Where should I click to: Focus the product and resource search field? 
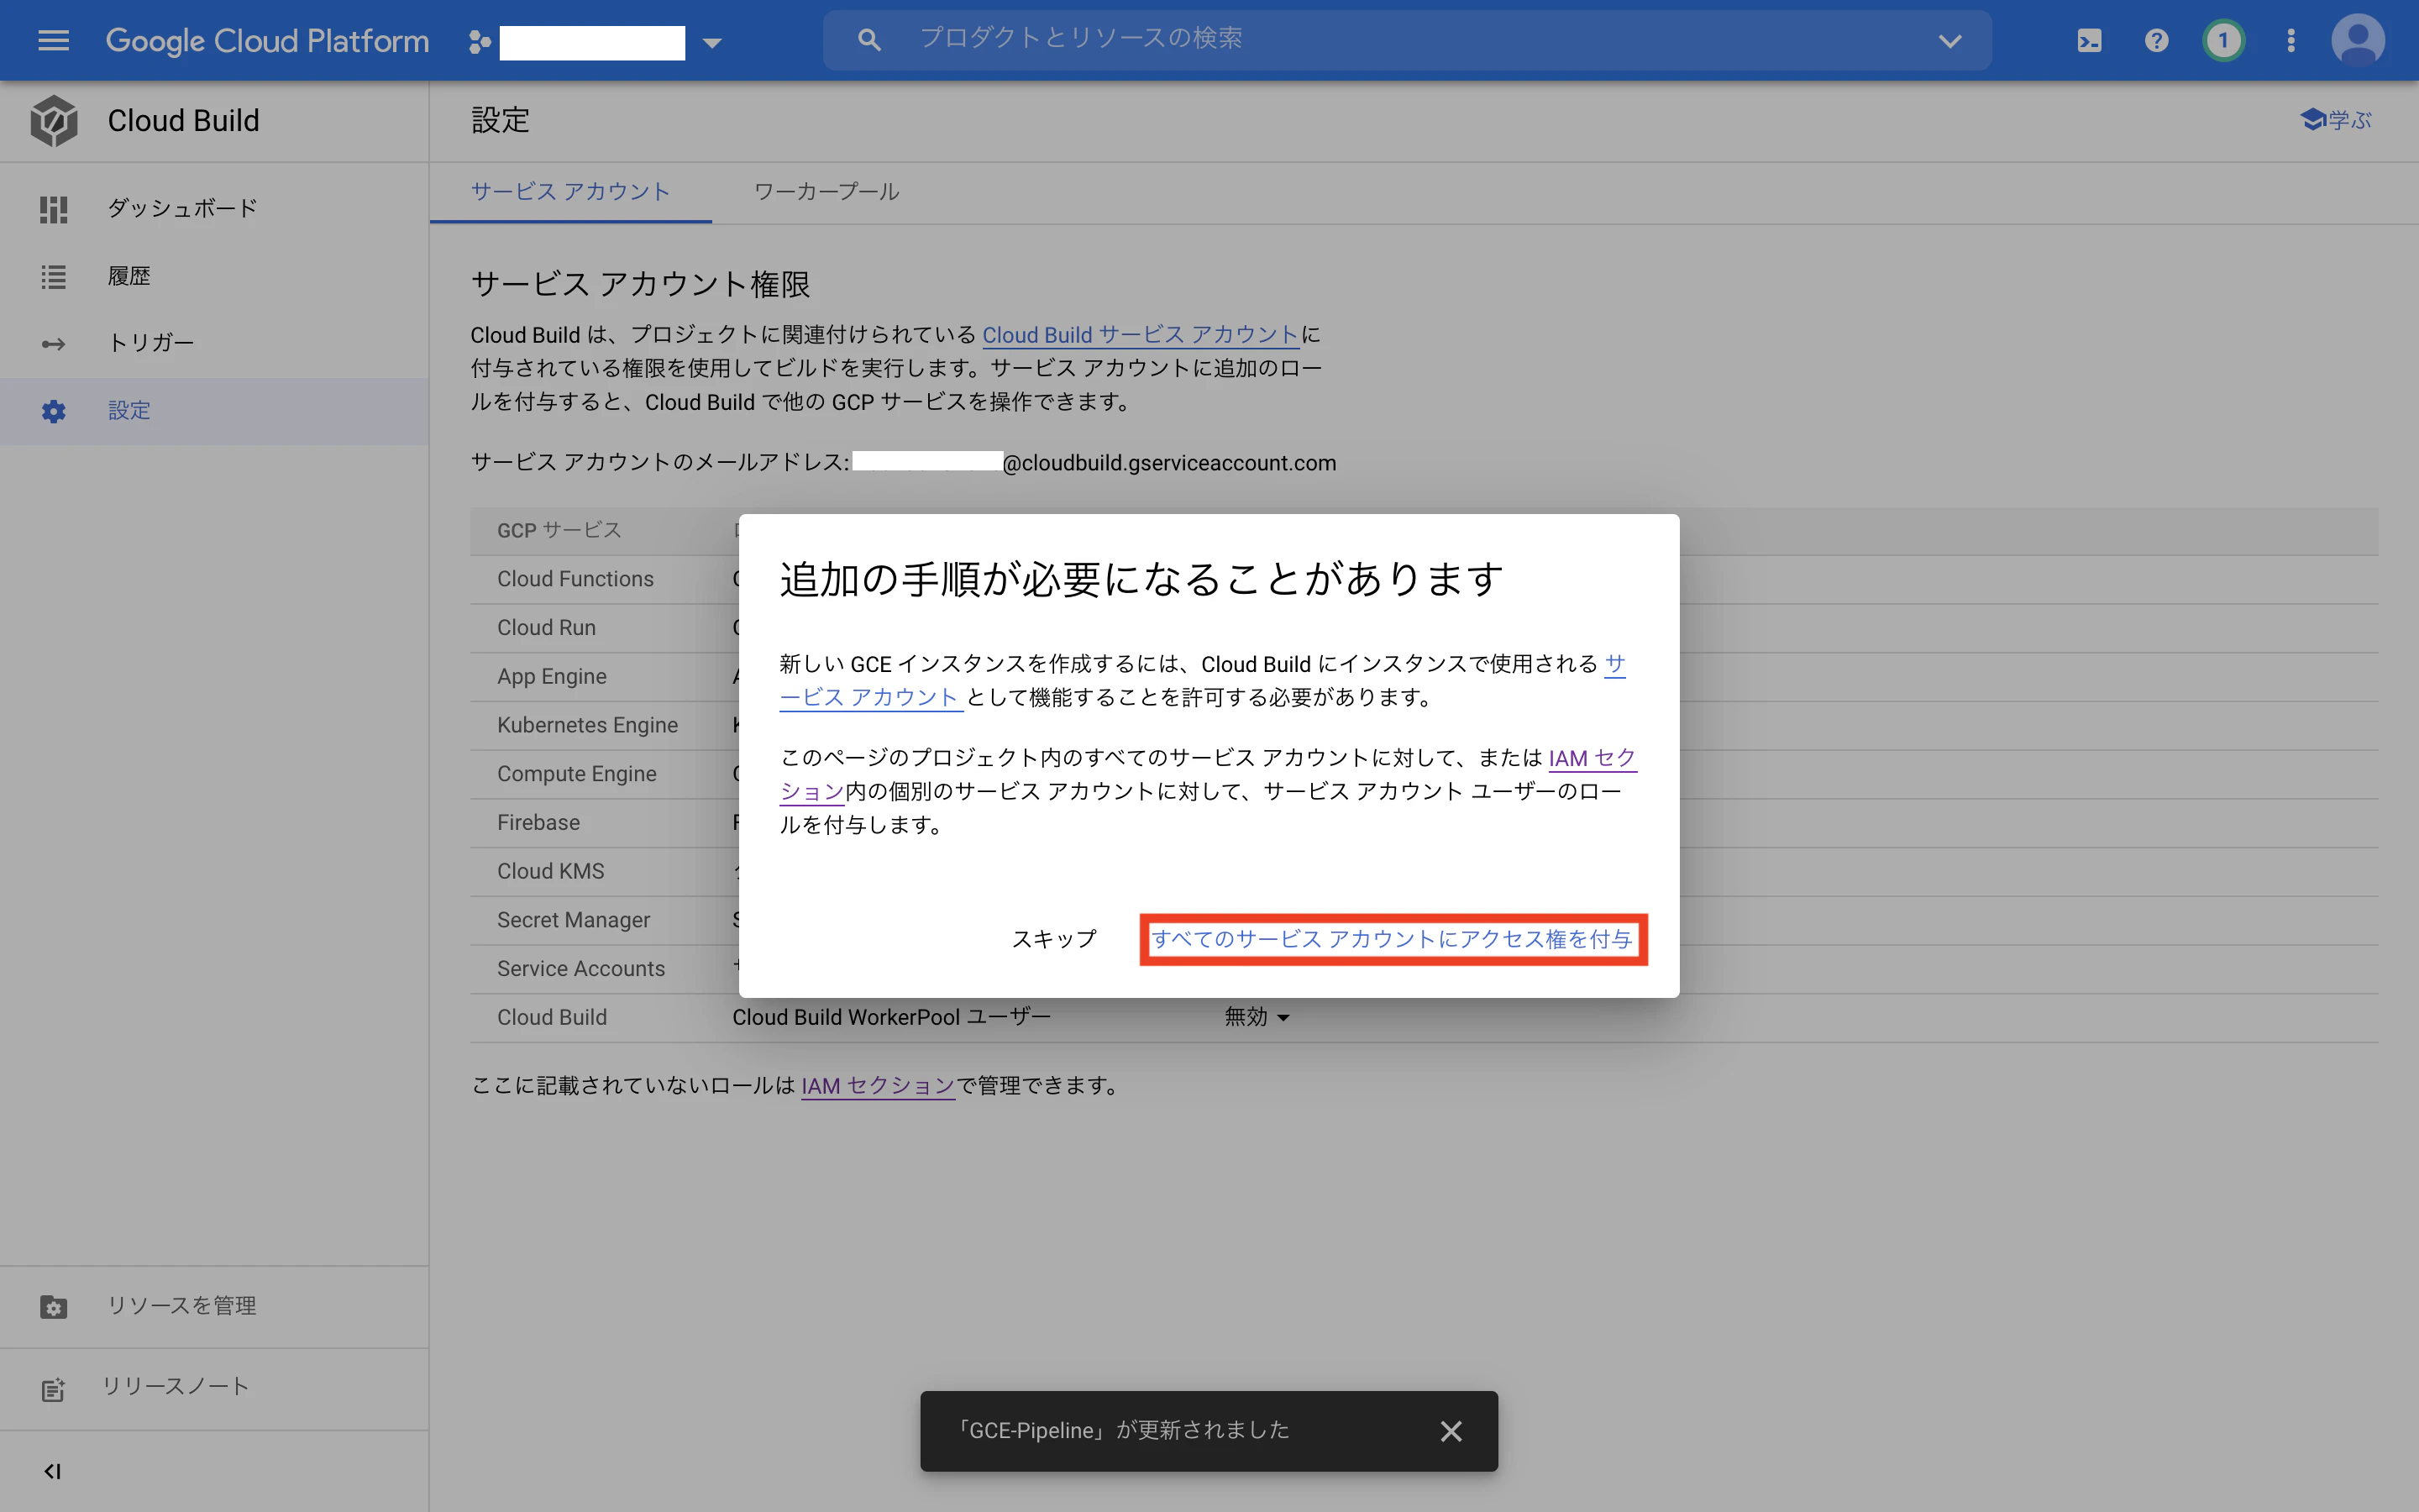pyautogui.click(x=1408, y=40)
